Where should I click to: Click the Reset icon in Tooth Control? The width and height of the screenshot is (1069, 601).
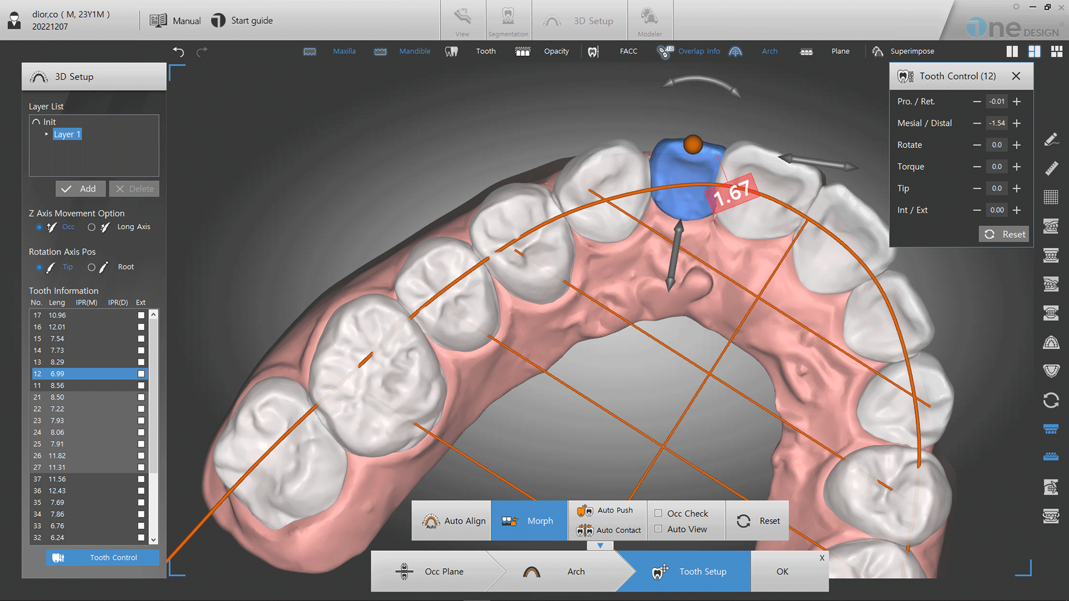pos(1003,234)
